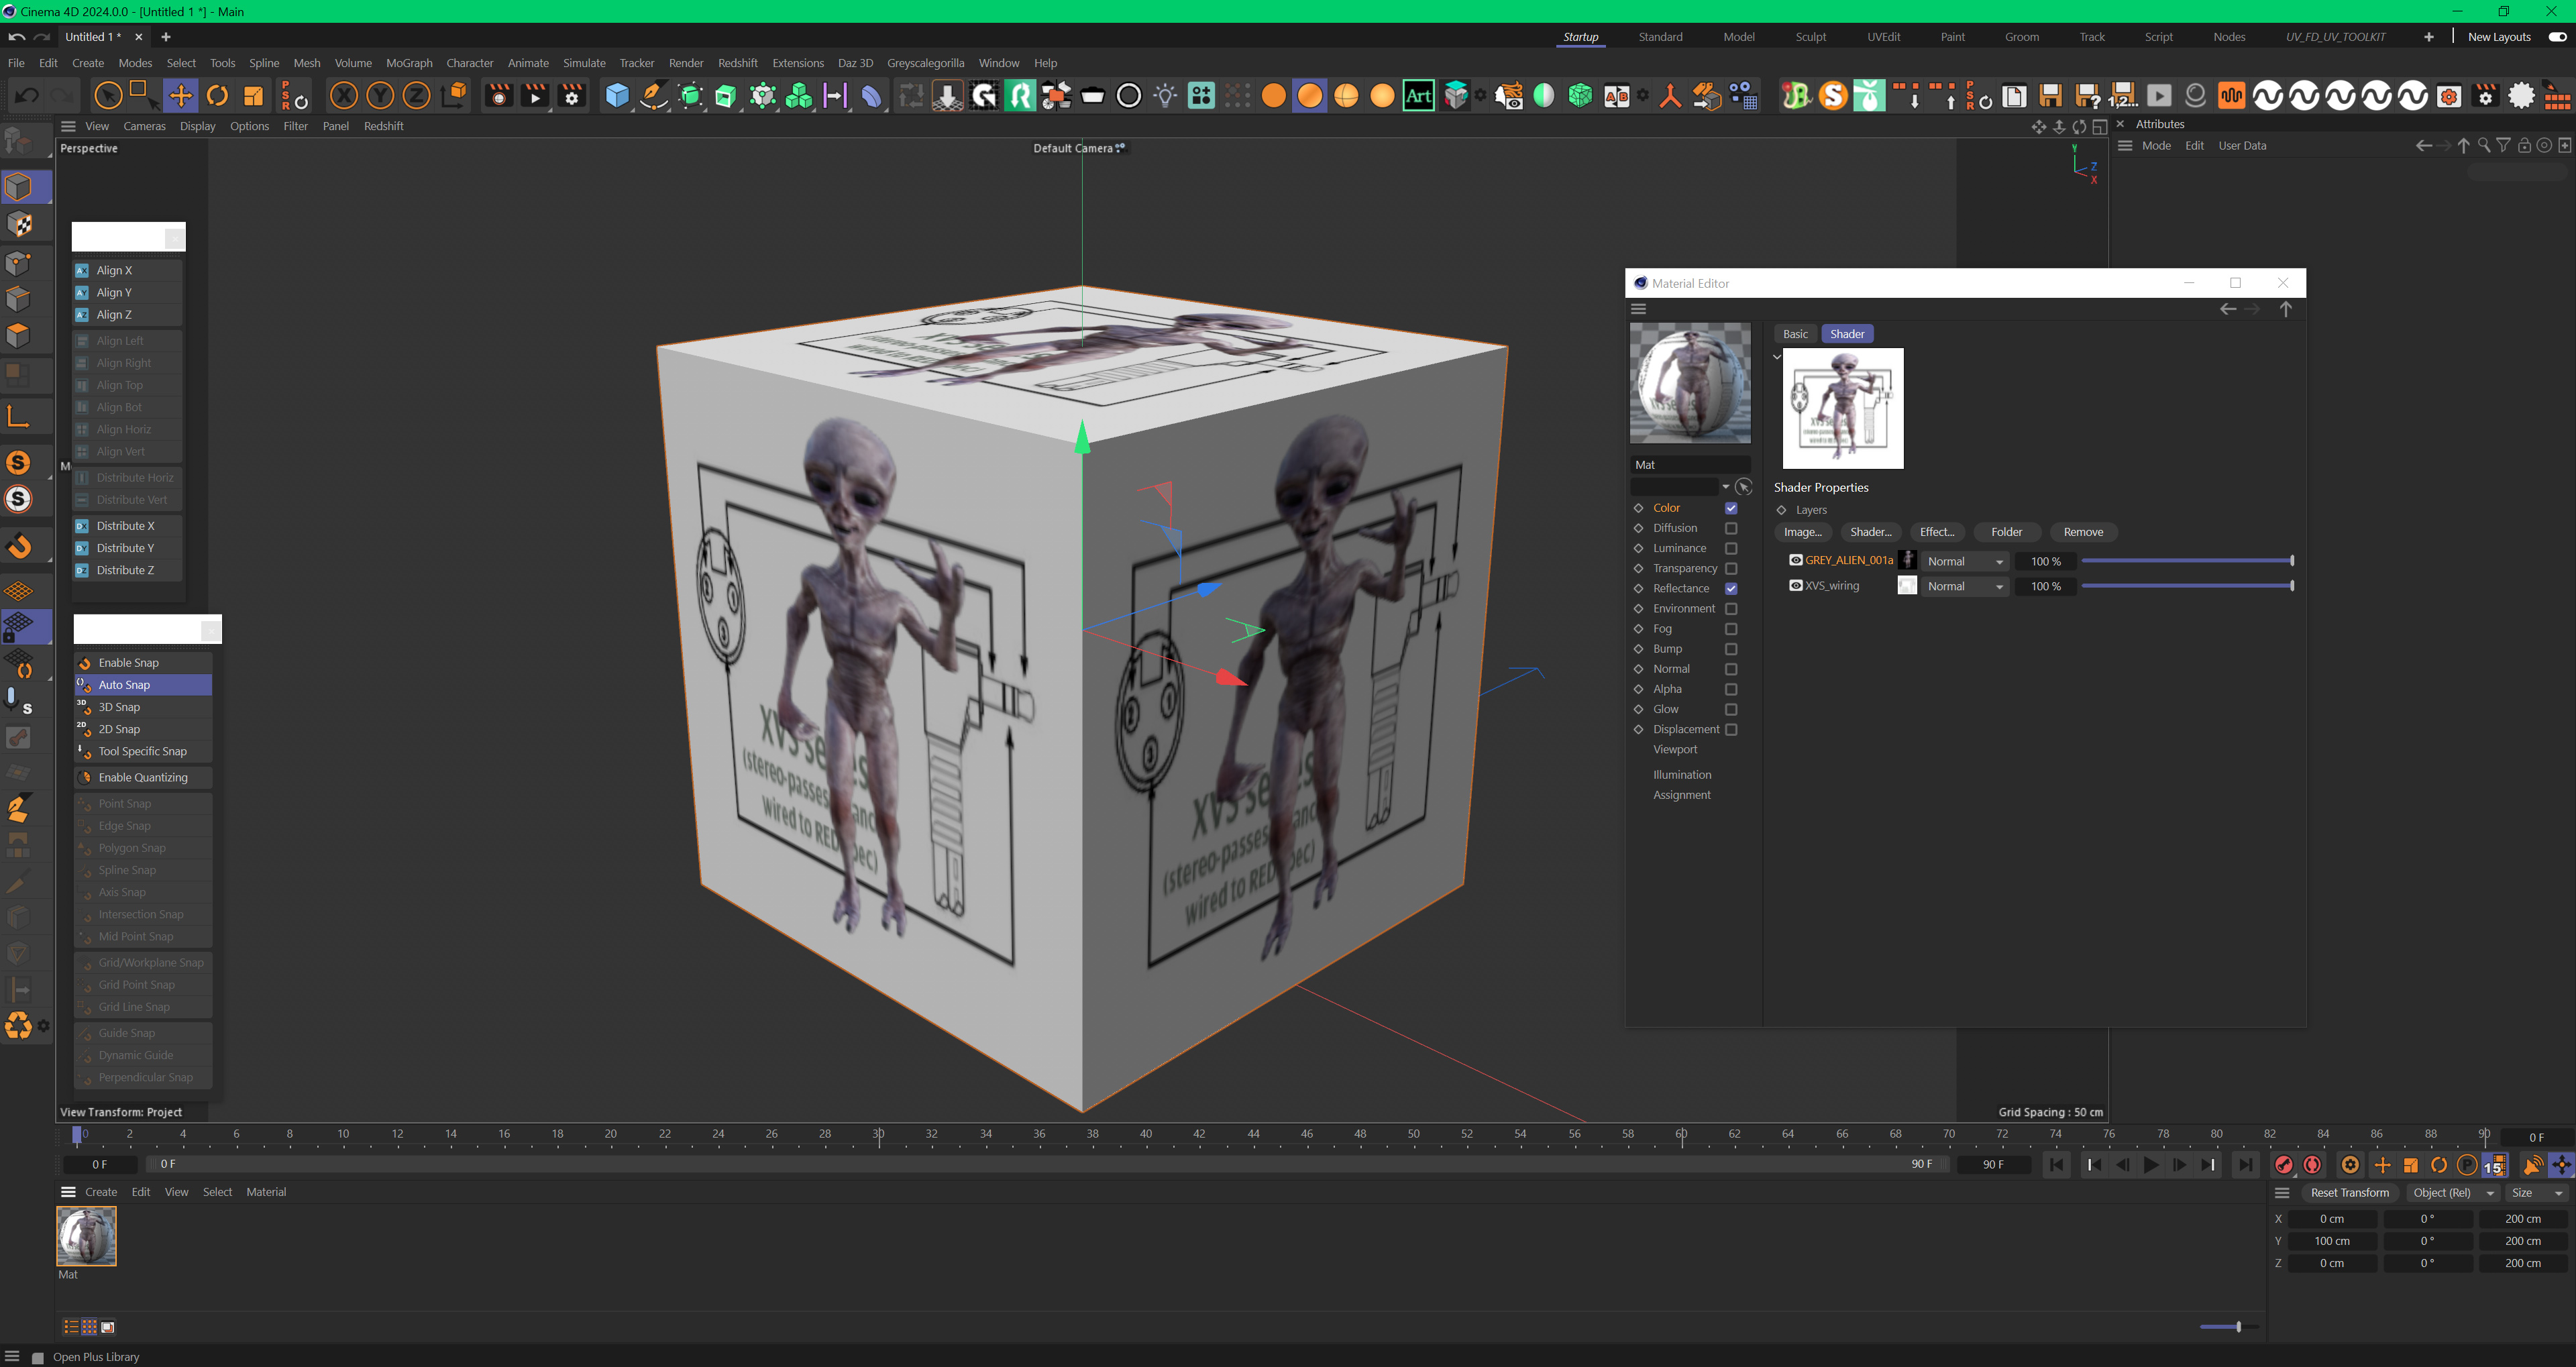
Task: Open viewport Cameras menu
Action: [144, 126]
